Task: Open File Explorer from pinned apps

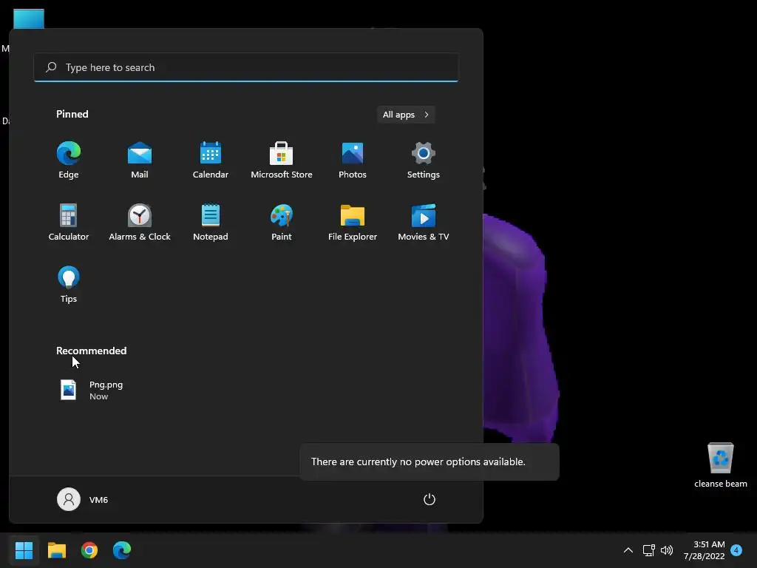Action: pyautogui.click(x=353, y=222)
